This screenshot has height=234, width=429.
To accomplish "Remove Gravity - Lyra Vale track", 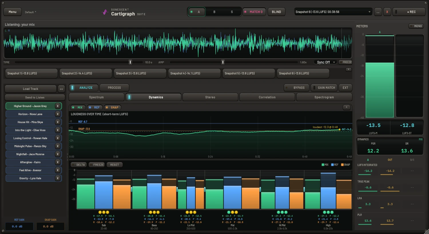I will 57,178.
